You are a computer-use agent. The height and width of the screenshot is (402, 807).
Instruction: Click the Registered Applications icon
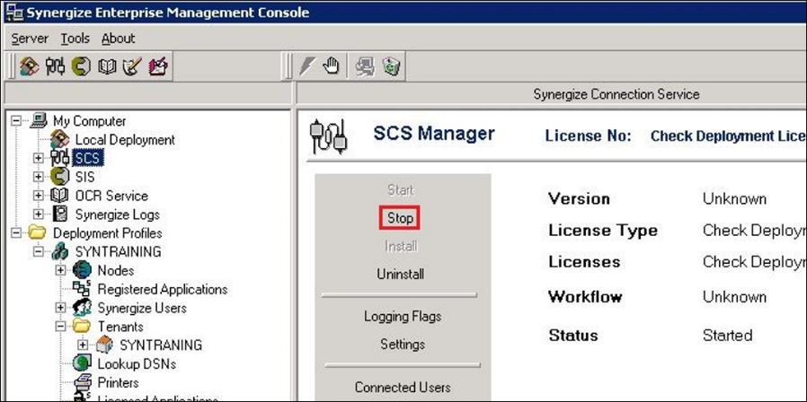[83, 289]
